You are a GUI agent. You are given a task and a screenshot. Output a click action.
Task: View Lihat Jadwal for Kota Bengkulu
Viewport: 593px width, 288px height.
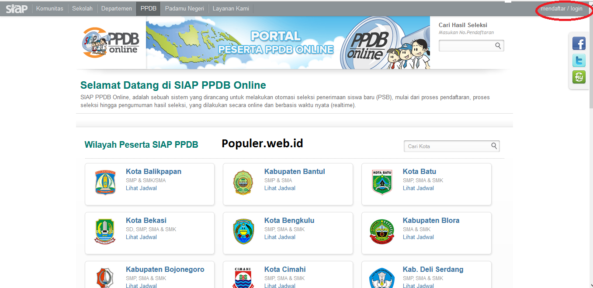pos(280,237)
